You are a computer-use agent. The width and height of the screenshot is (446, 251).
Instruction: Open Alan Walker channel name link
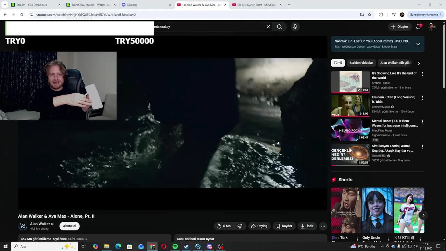tap(40, 224)
